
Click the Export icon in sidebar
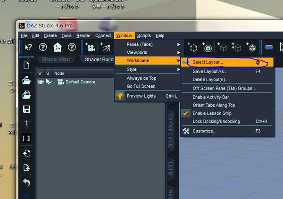pyautogui.click(x=26, y=167)
